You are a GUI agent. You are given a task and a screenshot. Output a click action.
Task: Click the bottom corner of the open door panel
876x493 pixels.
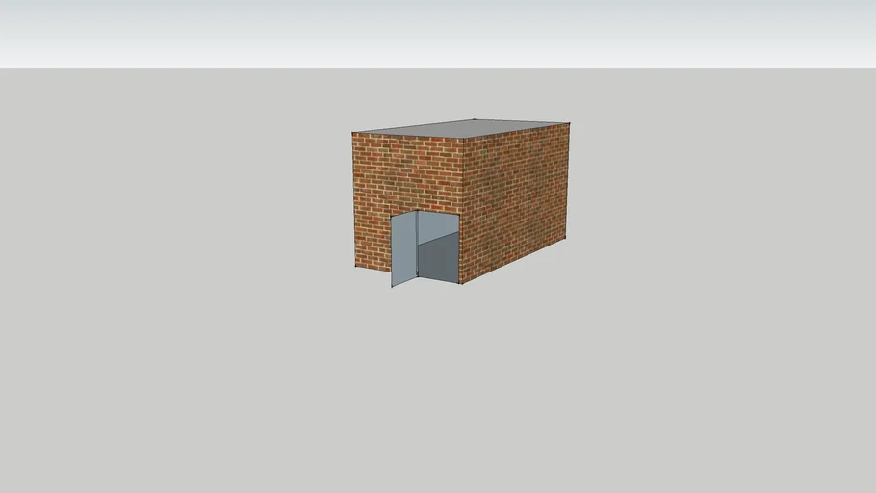[x=392, y=287]
